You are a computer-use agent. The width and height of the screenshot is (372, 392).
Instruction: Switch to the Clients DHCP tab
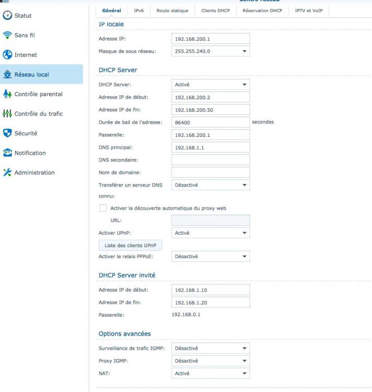click(215, 10)
